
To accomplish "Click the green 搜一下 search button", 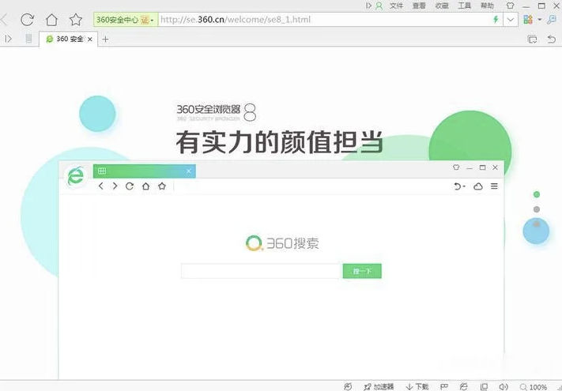I will [x=362, y=271].
